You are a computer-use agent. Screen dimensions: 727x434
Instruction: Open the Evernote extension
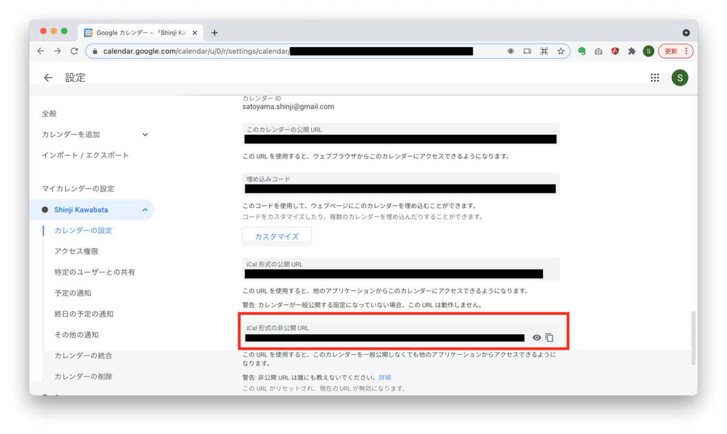click(x=582, y=51)
